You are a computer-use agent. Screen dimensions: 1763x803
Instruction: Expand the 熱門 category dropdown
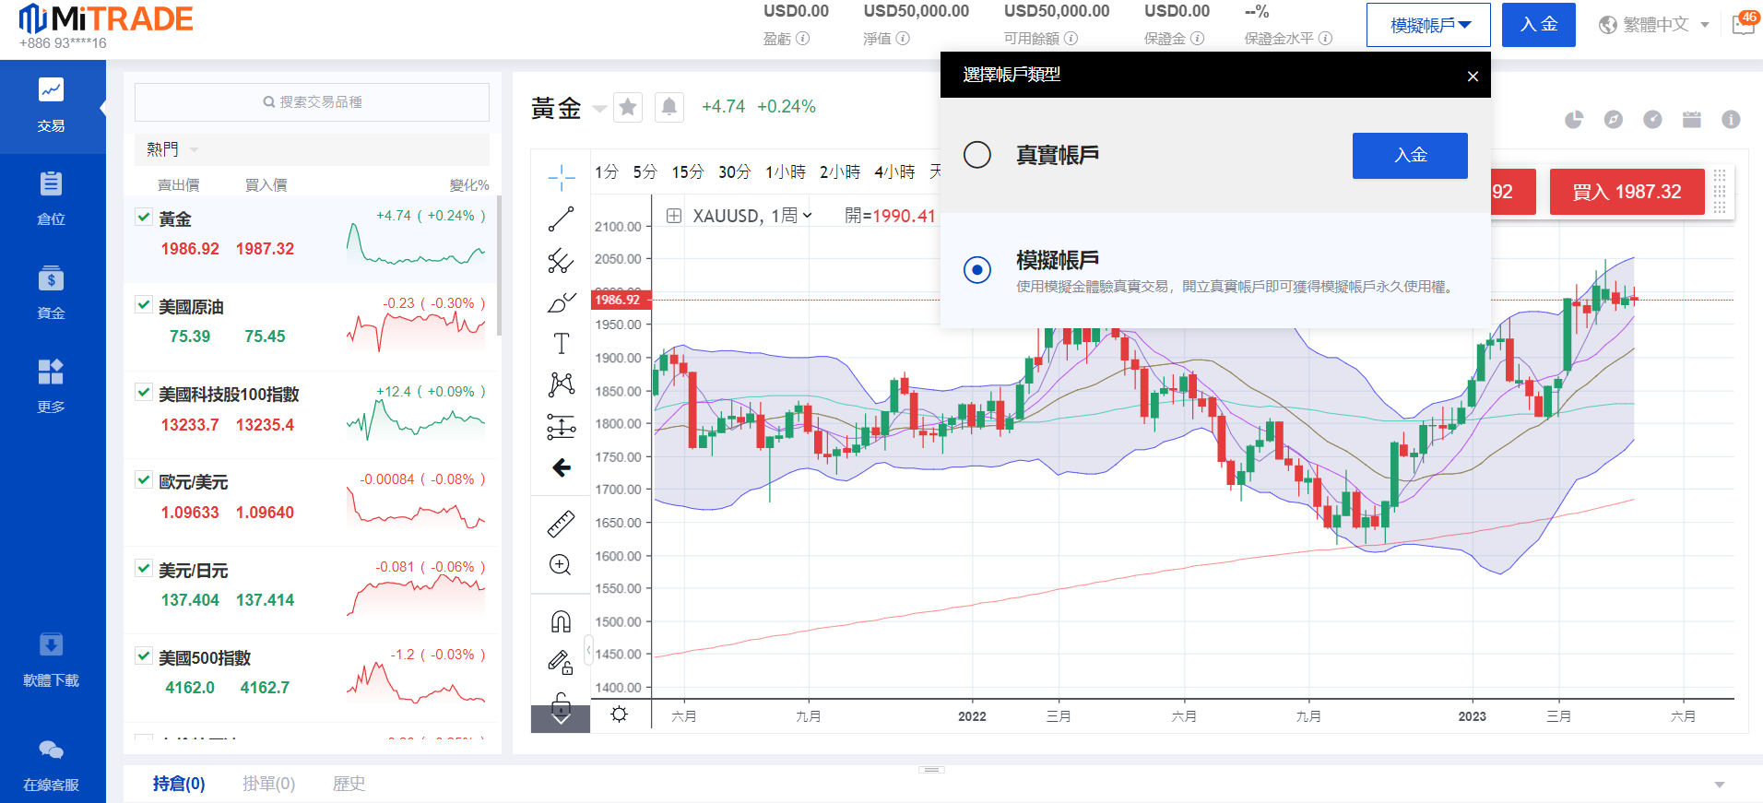tap(172, 149)
